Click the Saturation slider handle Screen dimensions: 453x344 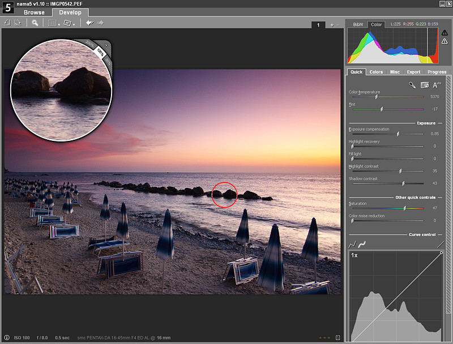click(x=404, y=208)
